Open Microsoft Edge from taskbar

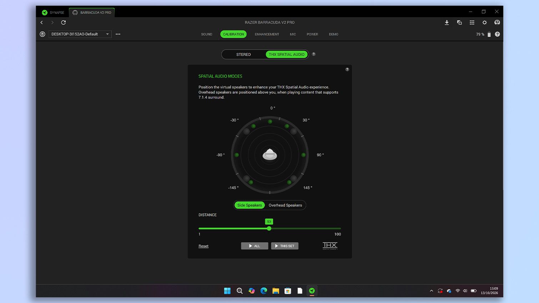click(x=264, y=291)
